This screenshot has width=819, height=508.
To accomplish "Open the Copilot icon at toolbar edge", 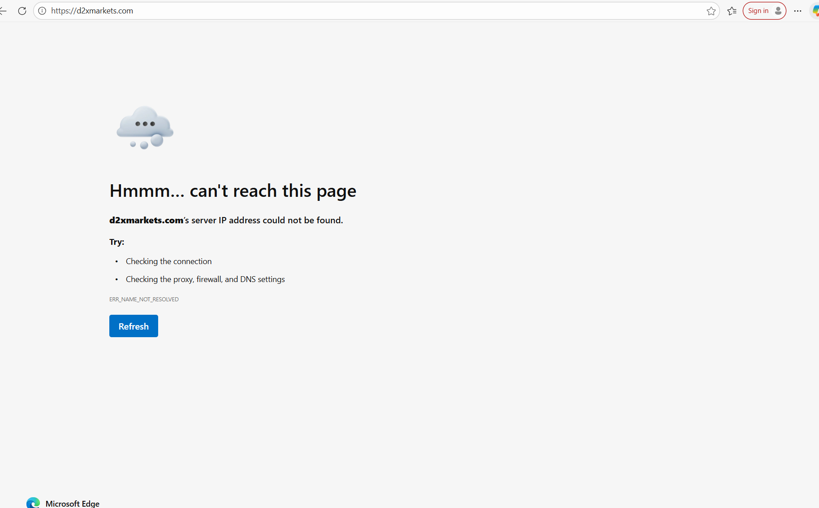I will click(815, 11).
